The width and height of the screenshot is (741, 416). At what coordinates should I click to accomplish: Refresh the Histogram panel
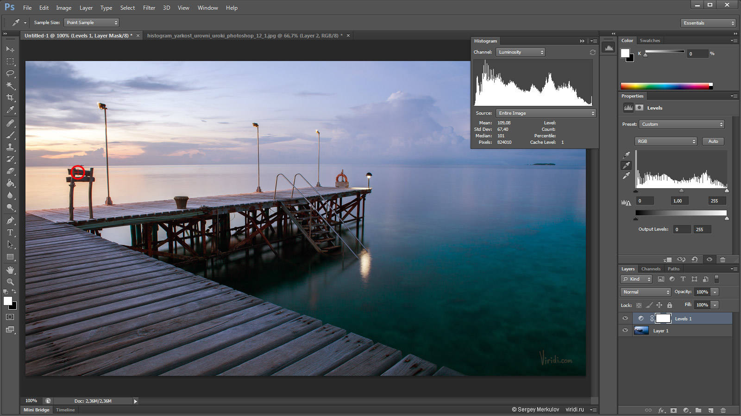point(592,52)
